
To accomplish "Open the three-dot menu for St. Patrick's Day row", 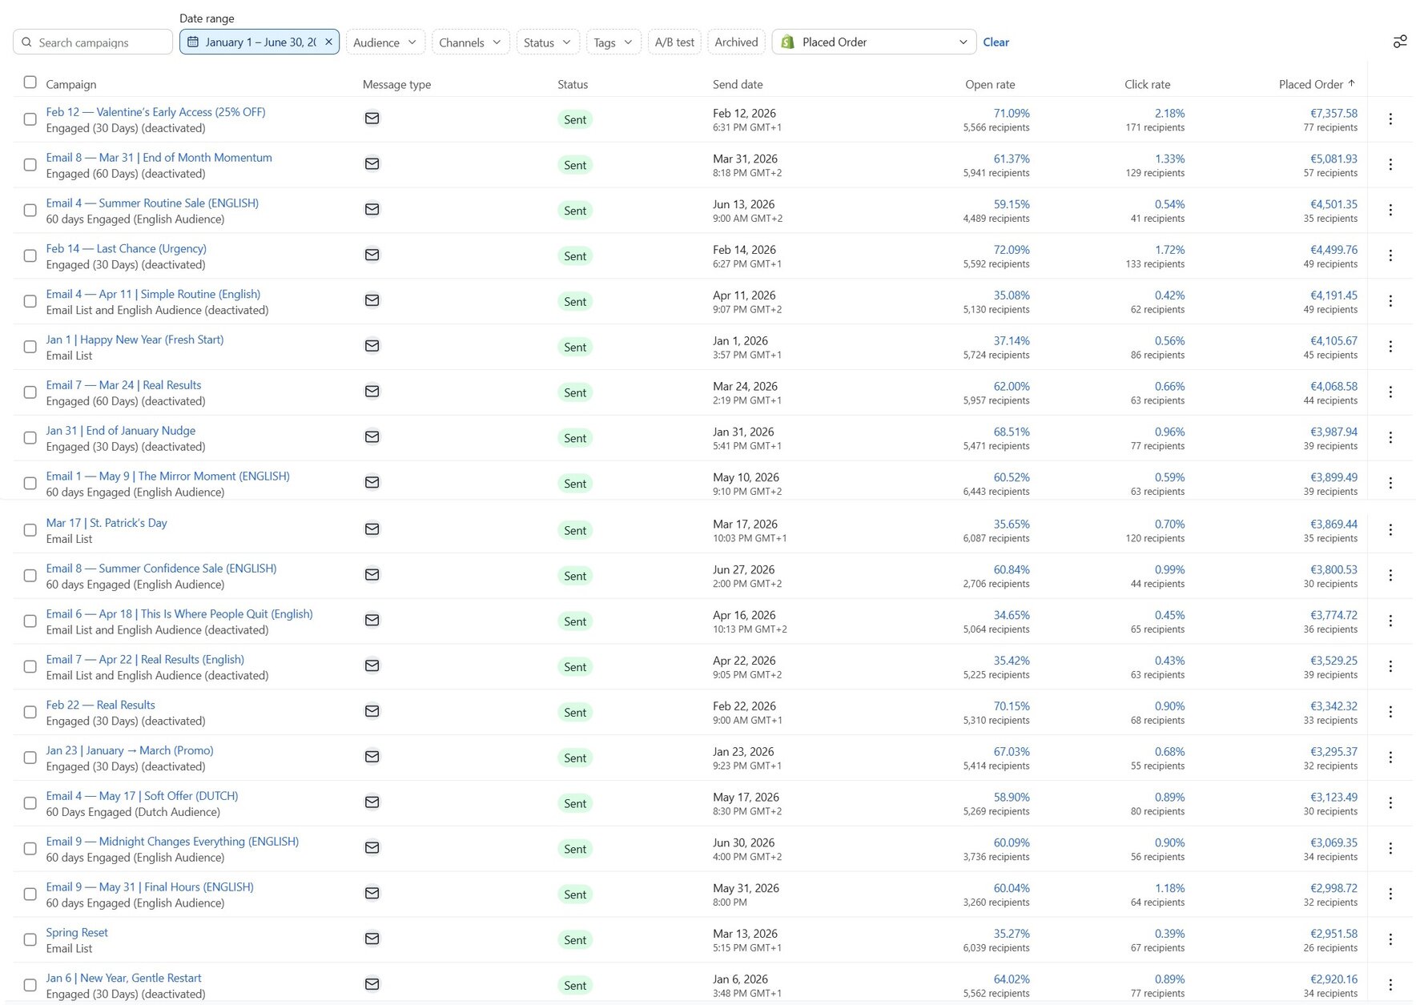I will point(1390,530).
